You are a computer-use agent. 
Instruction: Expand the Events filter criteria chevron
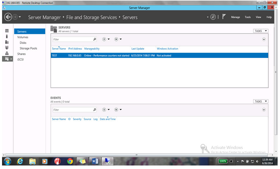(264, 110)
